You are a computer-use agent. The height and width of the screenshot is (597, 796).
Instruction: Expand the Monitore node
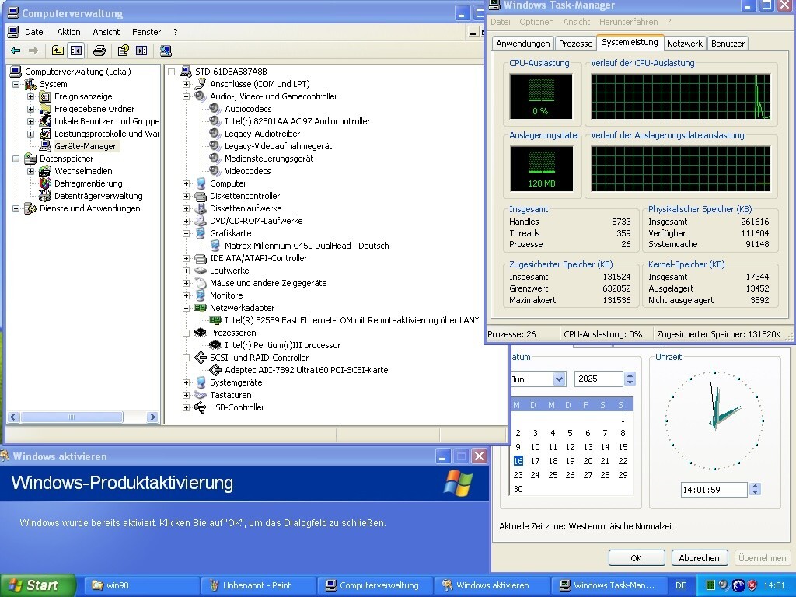[x=187, y=295]
